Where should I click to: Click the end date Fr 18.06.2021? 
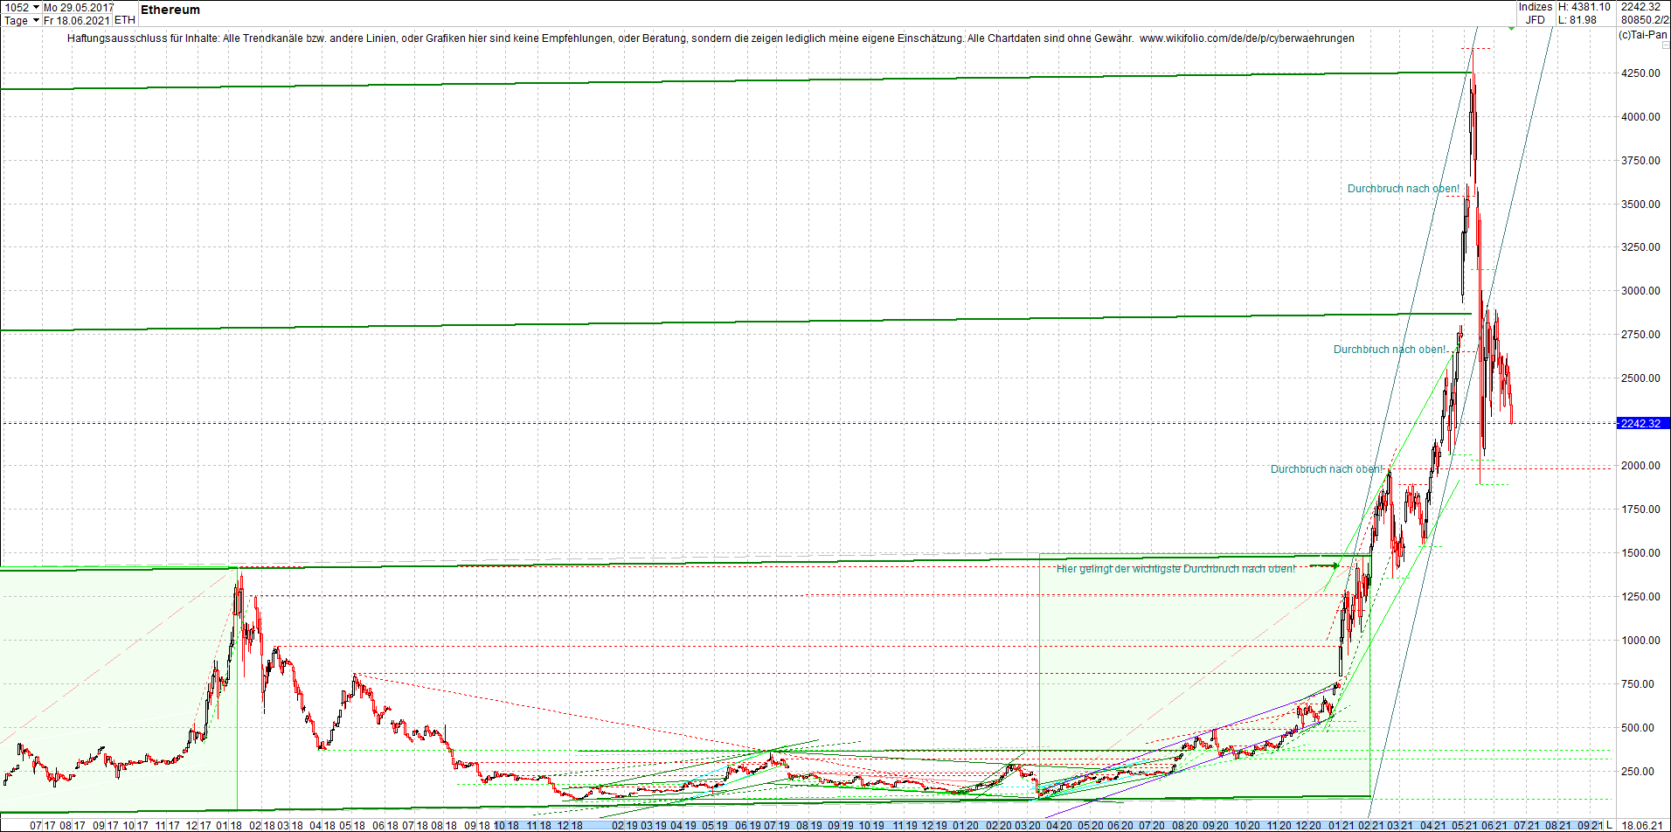click(x=77, y=20)
